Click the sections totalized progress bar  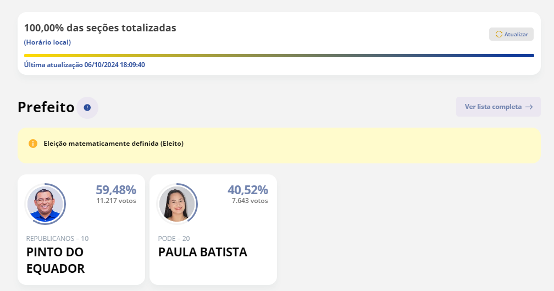279,56
